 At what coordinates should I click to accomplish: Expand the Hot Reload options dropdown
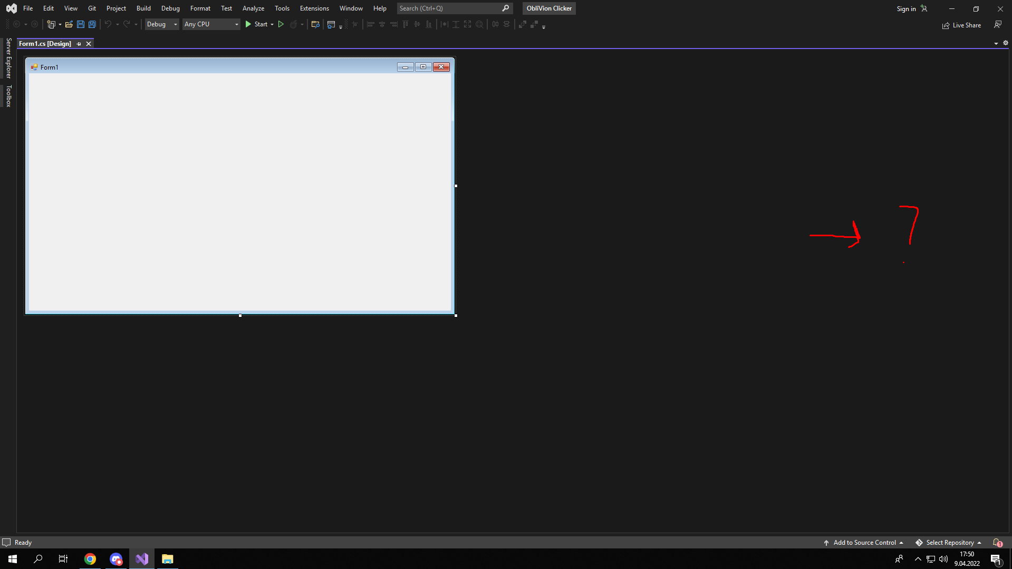coord(302,24)
